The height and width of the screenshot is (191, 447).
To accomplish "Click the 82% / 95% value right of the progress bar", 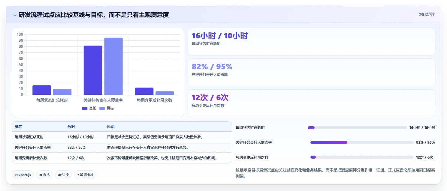I will click(425, 142).
